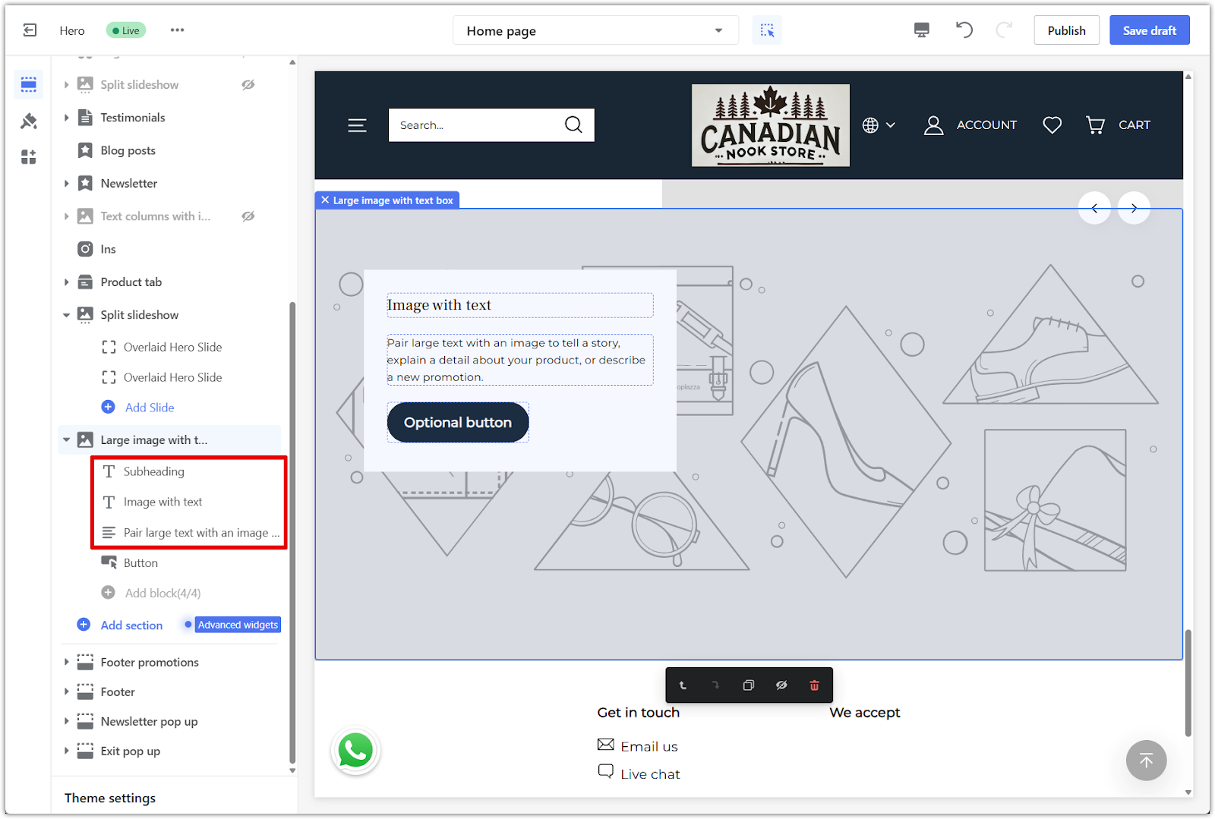
Task: Click the element inspector selection icon
Action: tap(767, 30)
